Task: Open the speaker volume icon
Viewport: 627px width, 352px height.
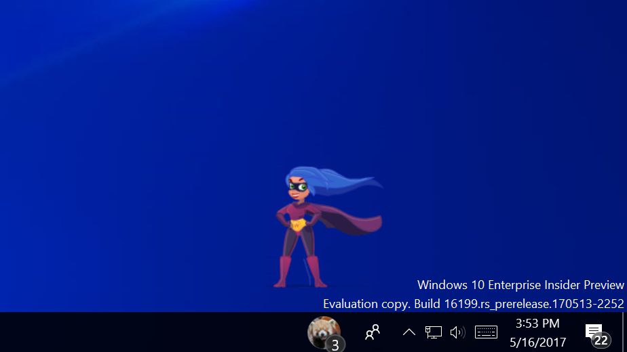Action: [457, 332]
